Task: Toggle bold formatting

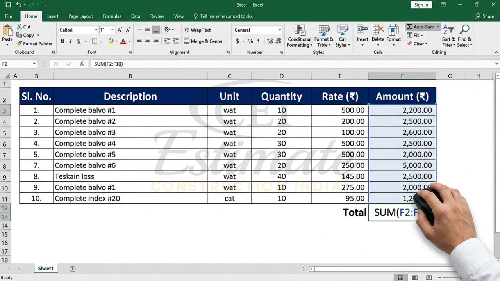Action: 62,41
